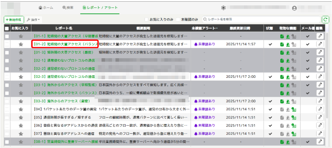The image size is (332, 148).
Task: Edit the 【03-3】 report via pencil icon
Action: click(320, 101)
